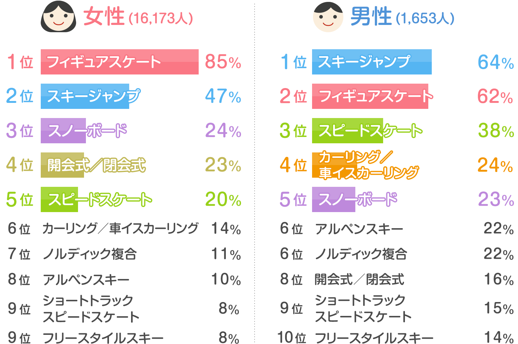
Task: Click the blue スキージャンプ bar under 女性
Action: click(85, 96)
